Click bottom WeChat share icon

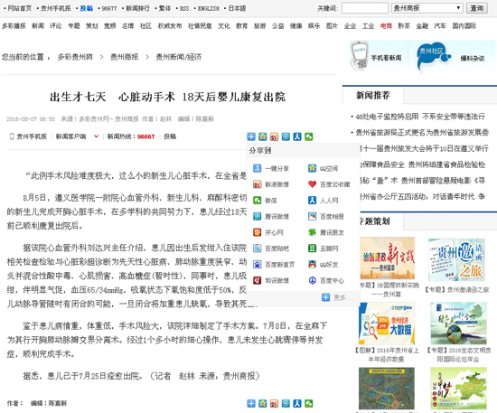[x=308, y=403]
